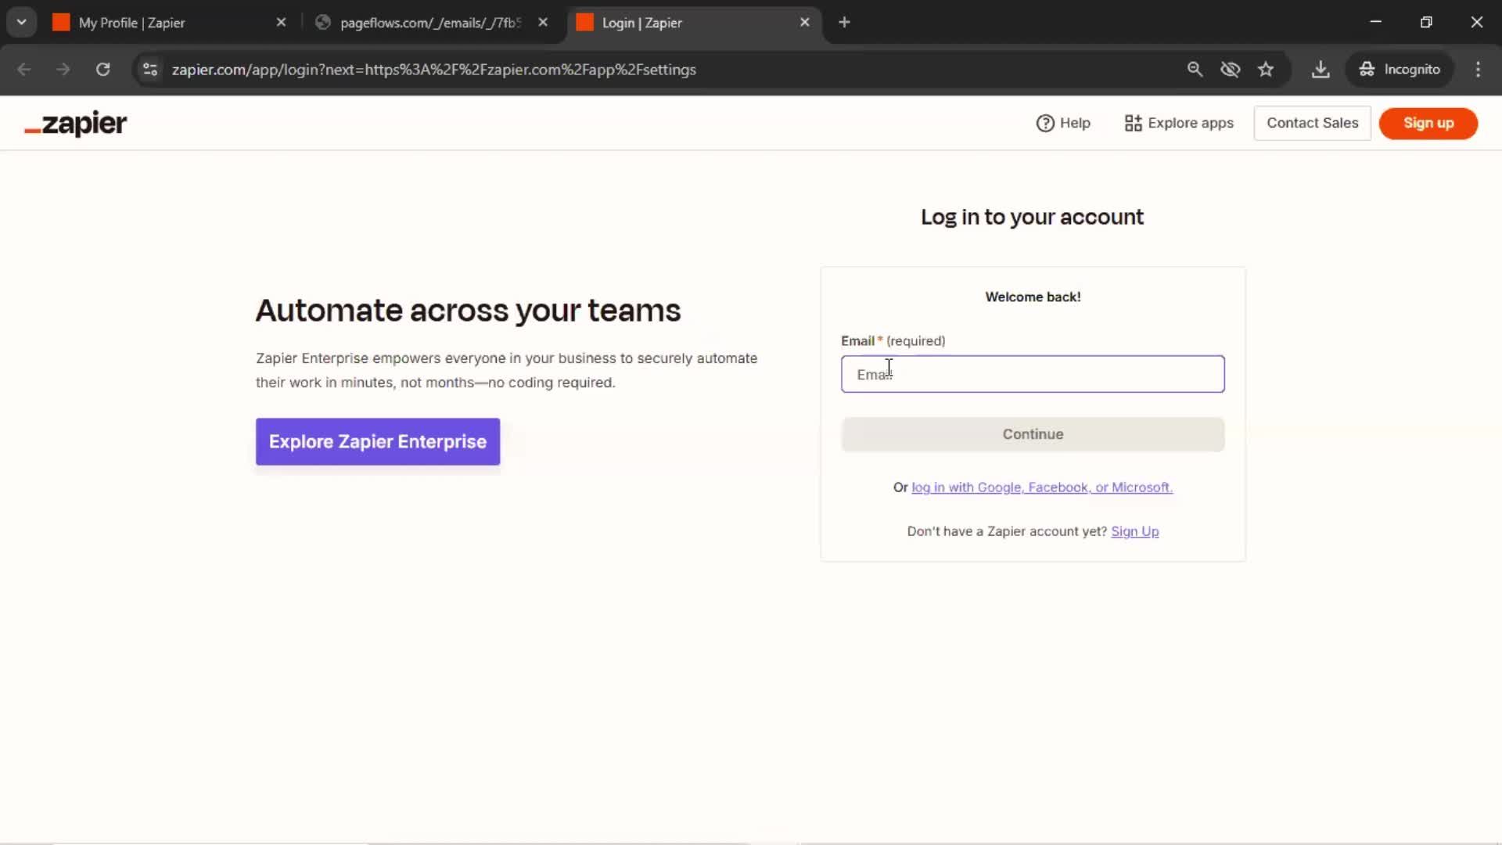Click 'Automate across your teams' heading

tap(468, 311)
